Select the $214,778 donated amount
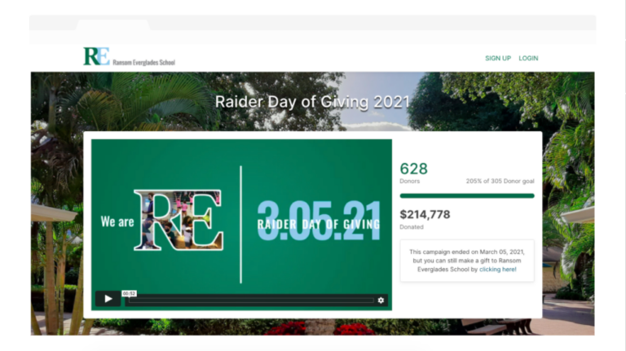Viewport: 626px width, 351px height. pos(425,214)
